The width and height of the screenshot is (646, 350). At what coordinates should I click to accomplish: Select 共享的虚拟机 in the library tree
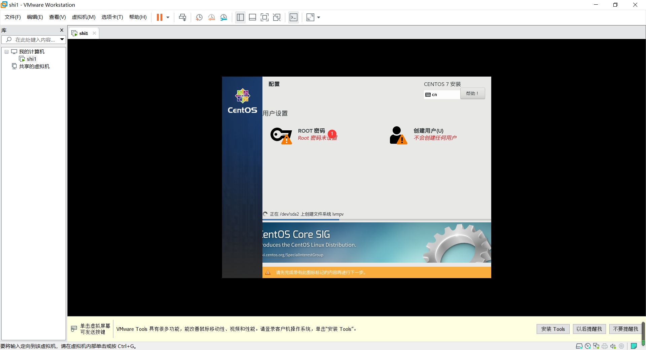pos(34,66)
